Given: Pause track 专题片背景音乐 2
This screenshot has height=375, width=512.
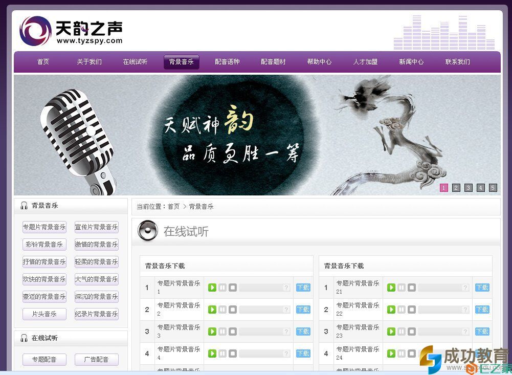Looking at the screenshot, I should click(222, 310).
